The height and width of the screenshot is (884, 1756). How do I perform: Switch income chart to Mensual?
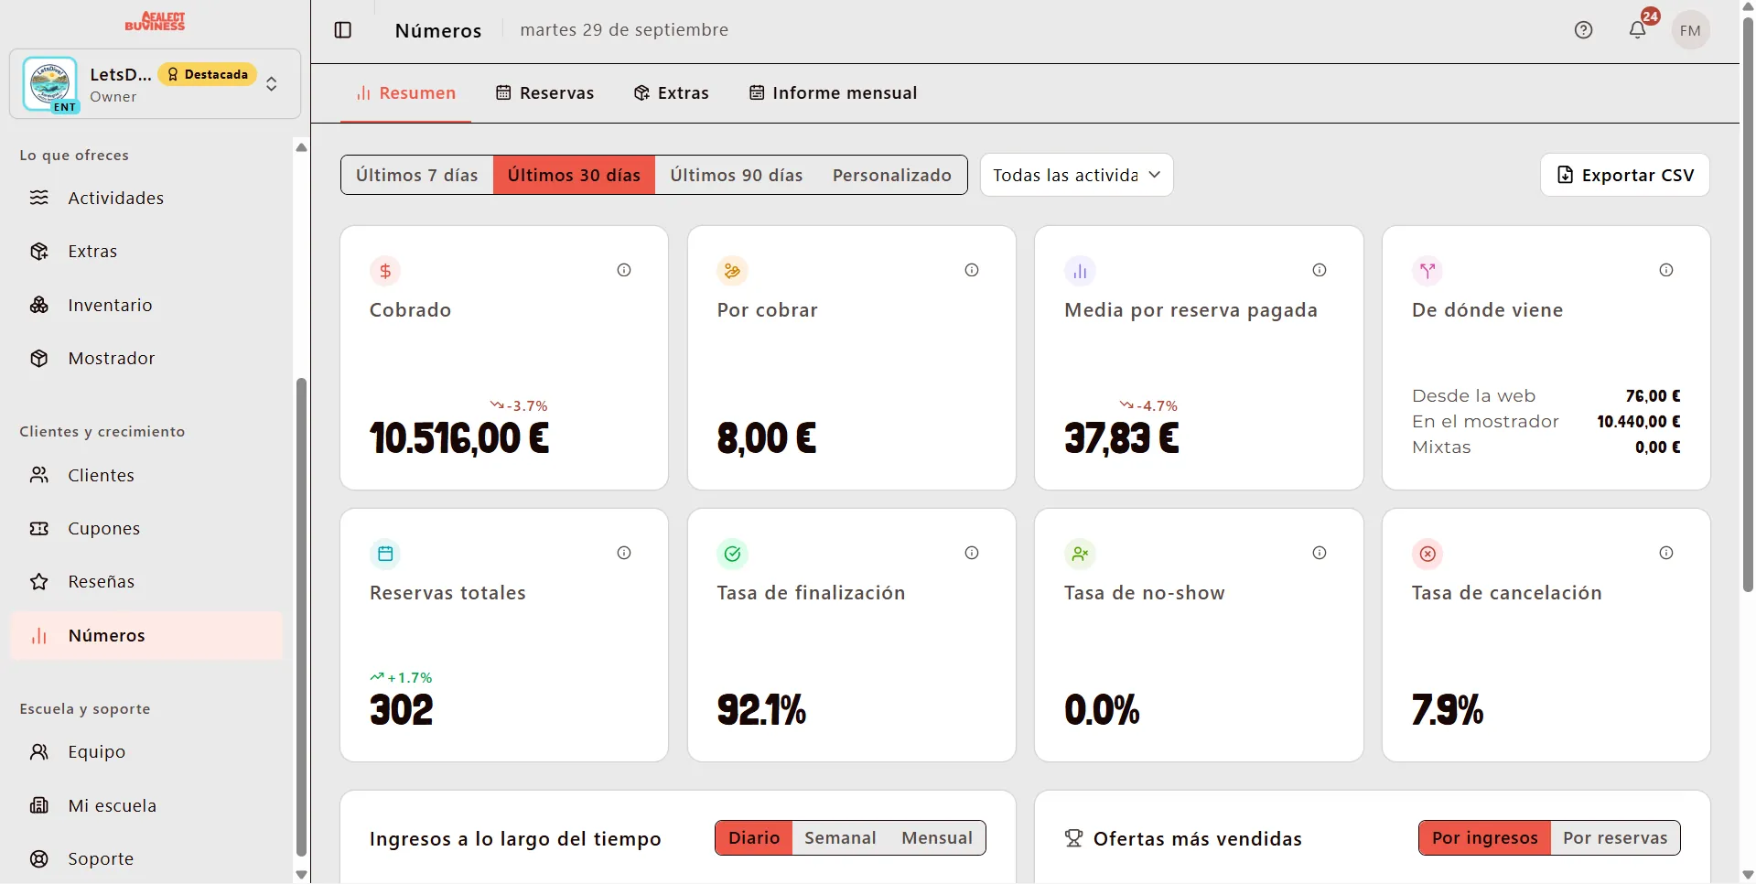(937, 838)
